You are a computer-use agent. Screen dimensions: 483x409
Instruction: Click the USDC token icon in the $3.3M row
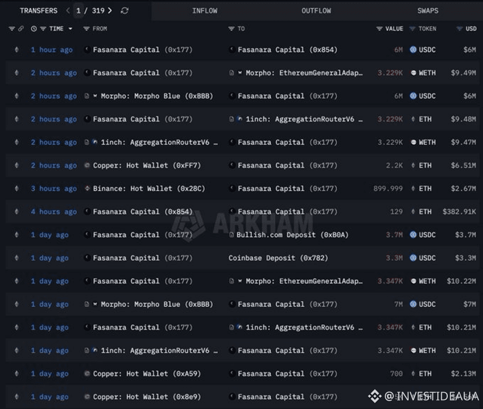point(413,258)
